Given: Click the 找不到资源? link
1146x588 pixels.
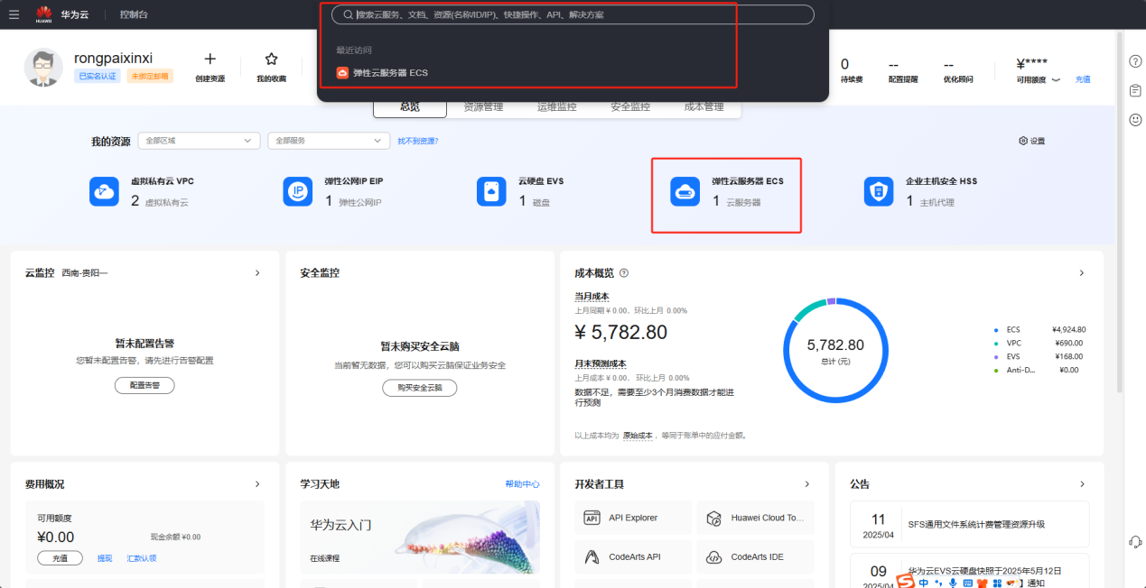Looking at the screenshot, I should [418, 141].
